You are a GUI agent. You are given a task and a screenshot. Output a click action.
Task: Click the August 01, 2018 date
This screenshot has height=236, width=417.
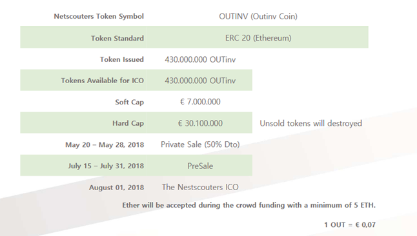[x=116, y=188]
